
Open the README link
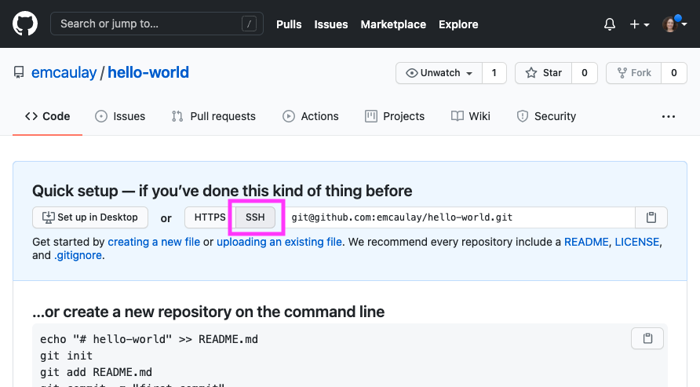pyautogui.click(x=586, y=242)
